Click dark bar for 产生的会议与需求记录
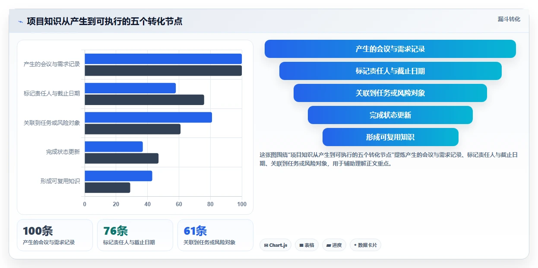 163,70
